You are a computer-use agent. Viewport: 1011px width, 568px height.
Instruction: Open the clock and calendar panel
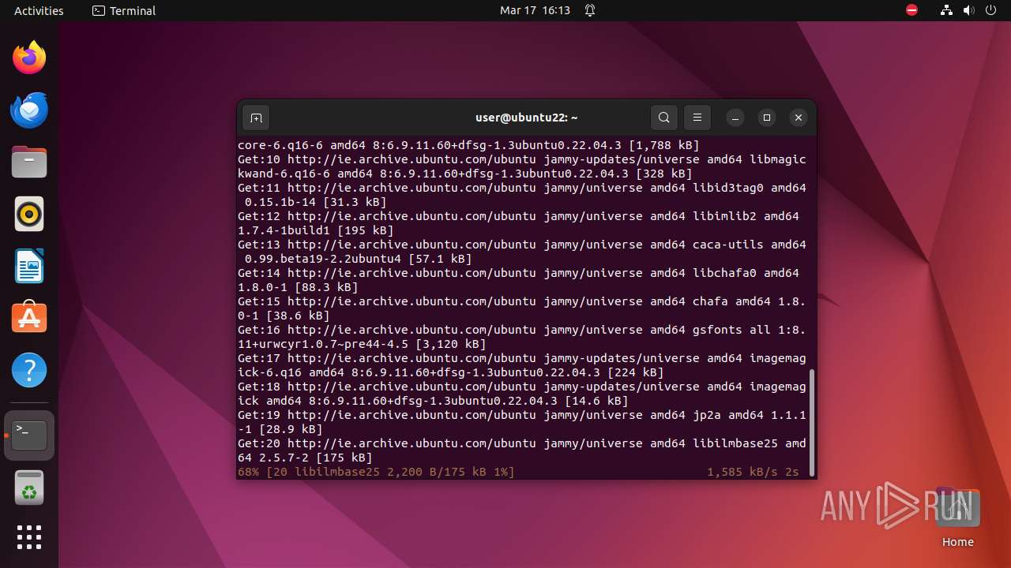pos(535,10)
